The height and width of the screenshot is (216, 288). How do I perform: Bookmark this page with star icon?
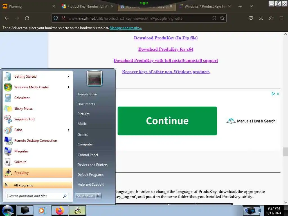[x=222, y=18]
